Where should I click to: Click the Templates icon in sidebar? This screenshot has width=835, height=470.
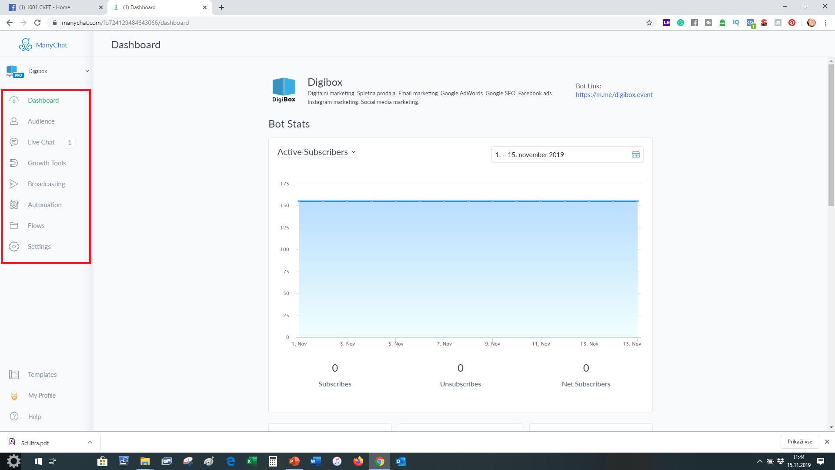coord(14,375)
